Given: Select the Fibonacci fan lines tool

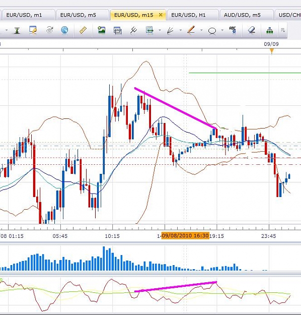Looking at the screenshot, I should pyautogui.click(x=170, y=30).
